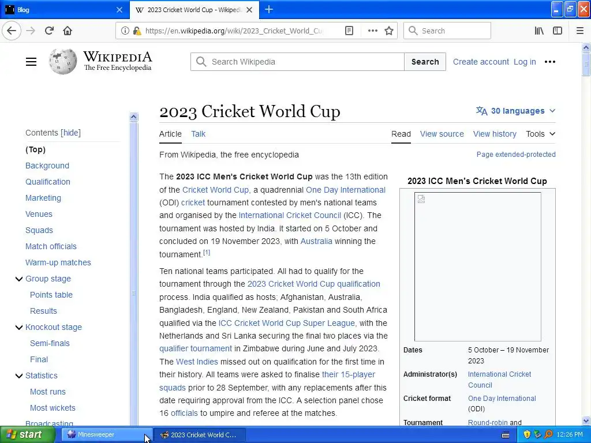Bookmark this page with the star
The width and height of the screenshot is (591, 443).
(389, 31)
